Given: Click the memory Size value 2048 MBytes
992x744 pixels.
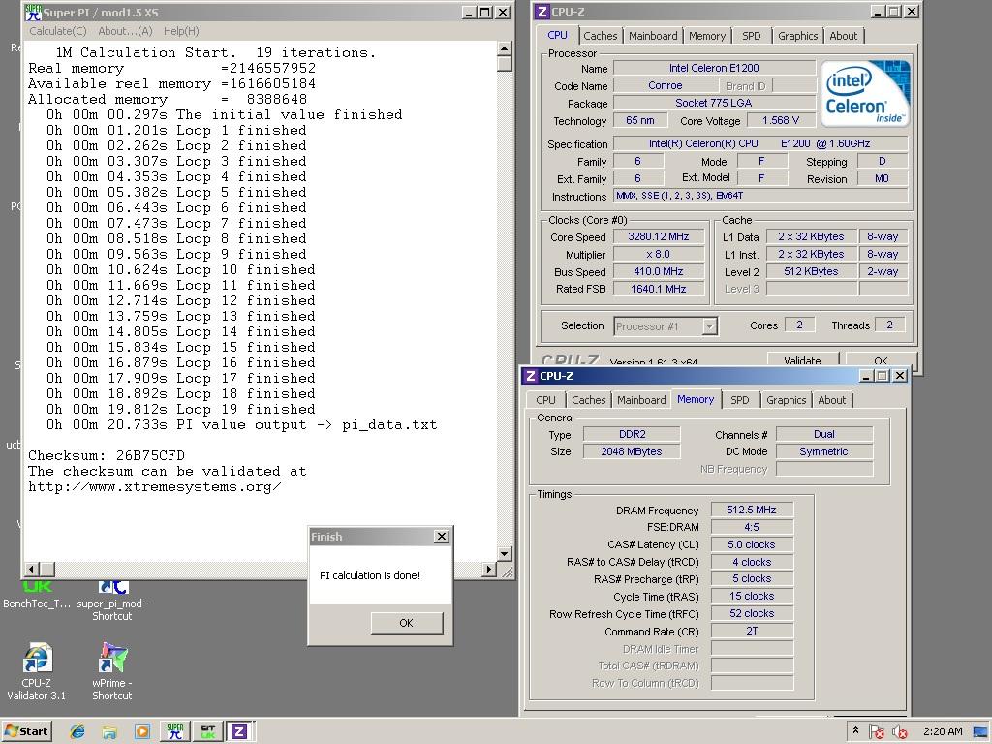Looking at the screenshot, I should click(x=632, y=451).
